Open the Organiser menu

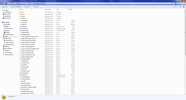pos(5,7)
